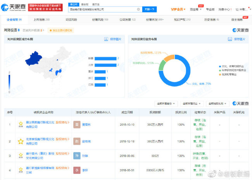Switch to the 经营状况 tab
This screenshot has height=180, width=252.
click(155, 20)
